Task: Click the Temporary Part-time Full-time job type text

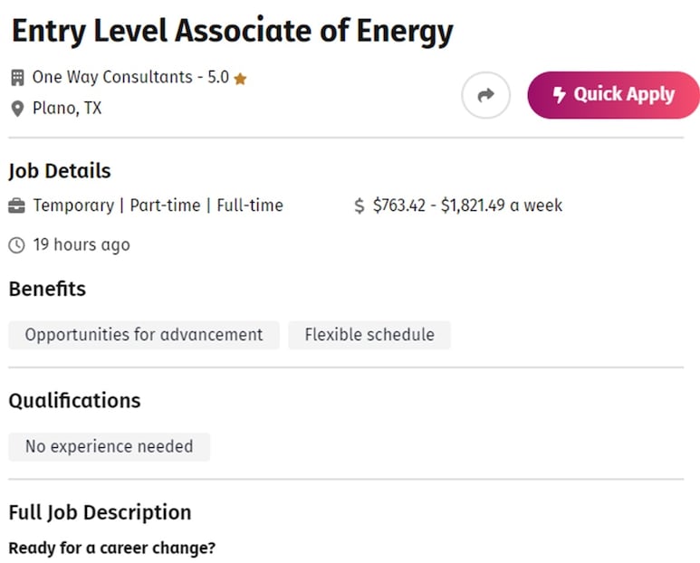Action: click(x=158, y=205)
